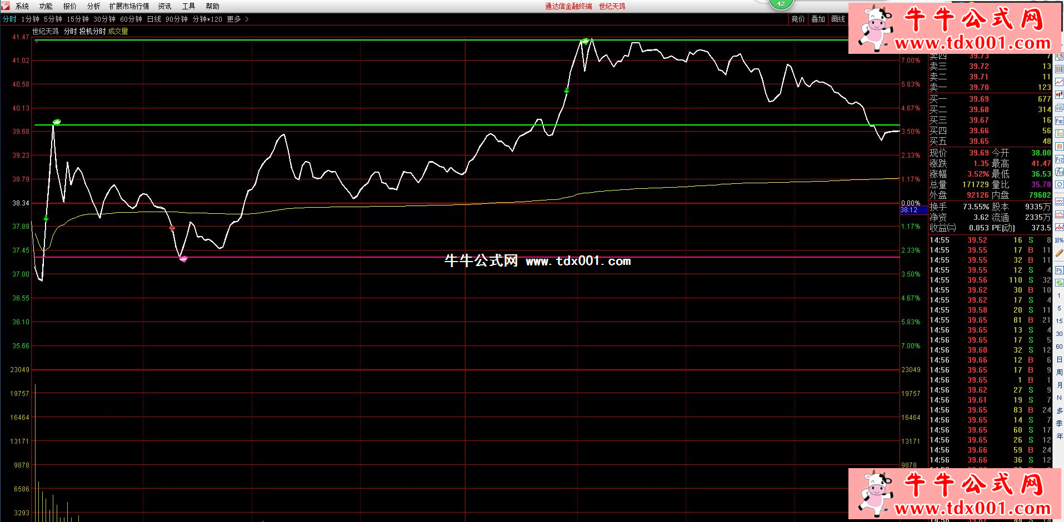This screenshot has width=1064, height=522.
Task: Open the F10 company info icon
Action: [1059, 121]
